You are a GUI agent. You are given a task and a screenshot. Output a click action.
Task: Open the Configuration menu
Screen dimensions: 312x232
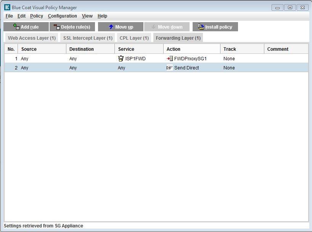(x=63, y=16)
